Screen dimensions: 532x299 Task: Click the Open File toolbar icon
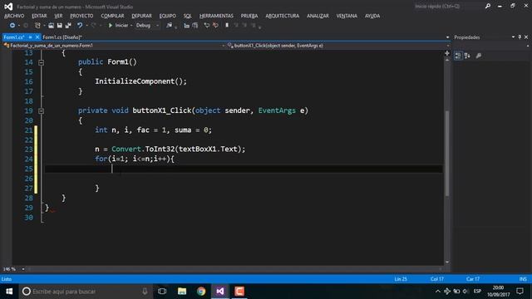tap(51, 26)
